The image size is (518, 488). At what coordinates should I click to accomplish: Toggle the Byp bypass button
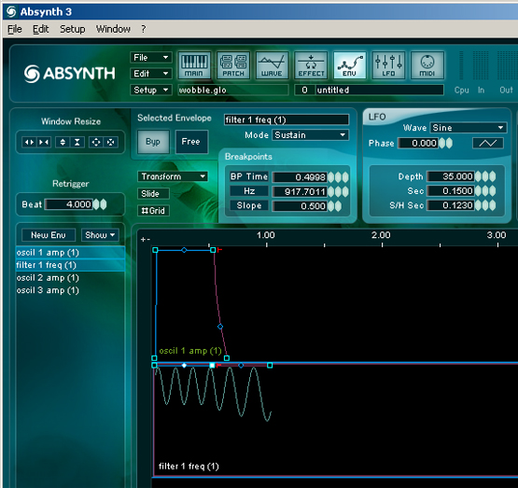point(153,142)
